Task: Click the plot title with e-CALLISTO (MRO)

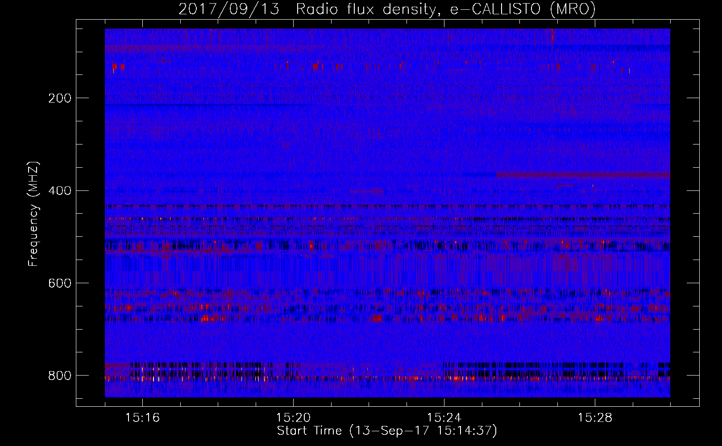Action: click(387, 9)
